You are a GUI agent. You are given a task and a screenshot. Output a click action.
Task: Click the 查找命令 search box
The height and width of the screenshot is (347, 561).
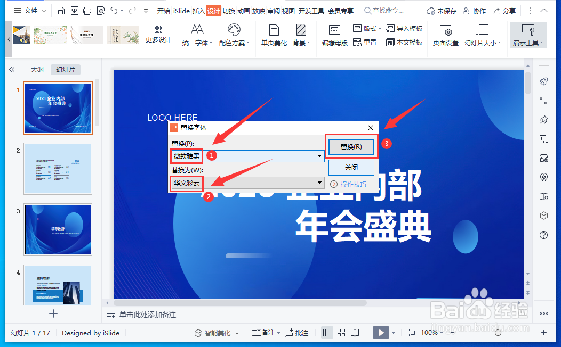(x=384, y=11)
